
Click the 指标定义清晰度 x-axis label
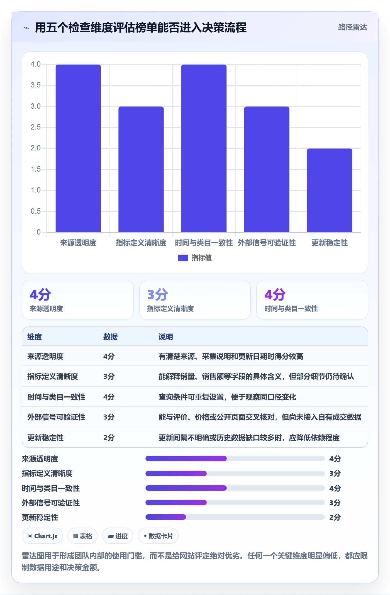point(141,243)
